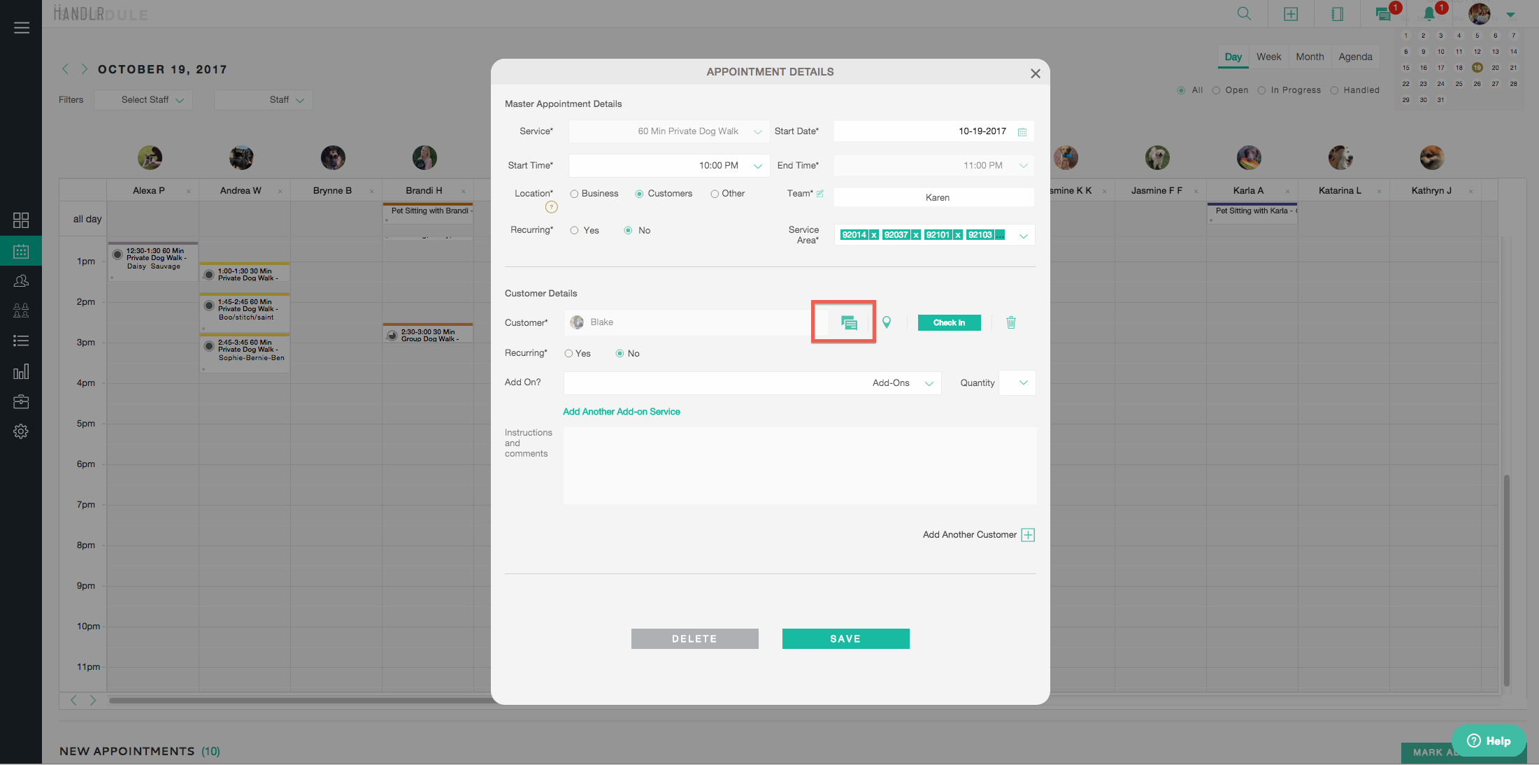Click Add Another Add-on Service link
The height and width of the screenshot is (765, 1539).
(621, 412)
